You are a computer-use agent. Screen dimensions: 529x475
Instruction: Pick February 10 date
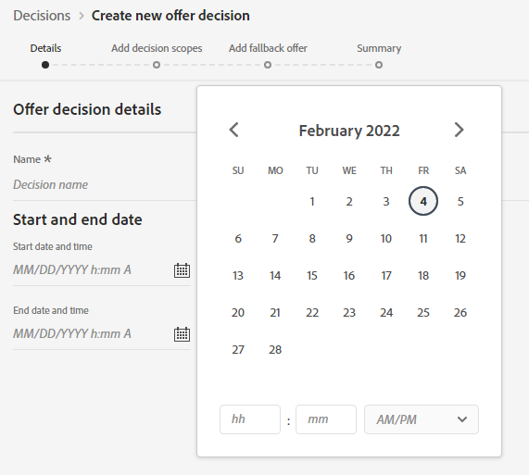tap(386, 238)
